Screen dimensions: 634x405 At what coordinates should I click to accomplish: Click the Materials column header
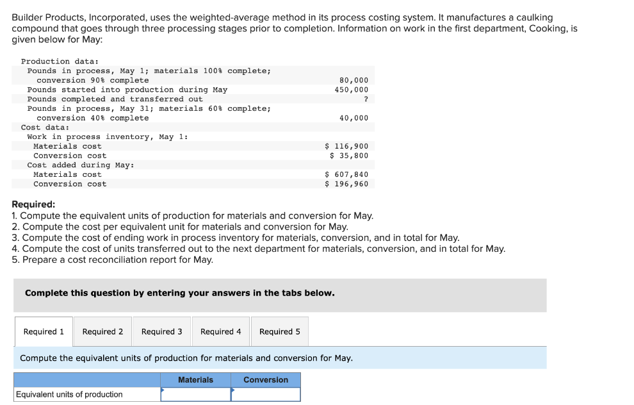[196, 379]
